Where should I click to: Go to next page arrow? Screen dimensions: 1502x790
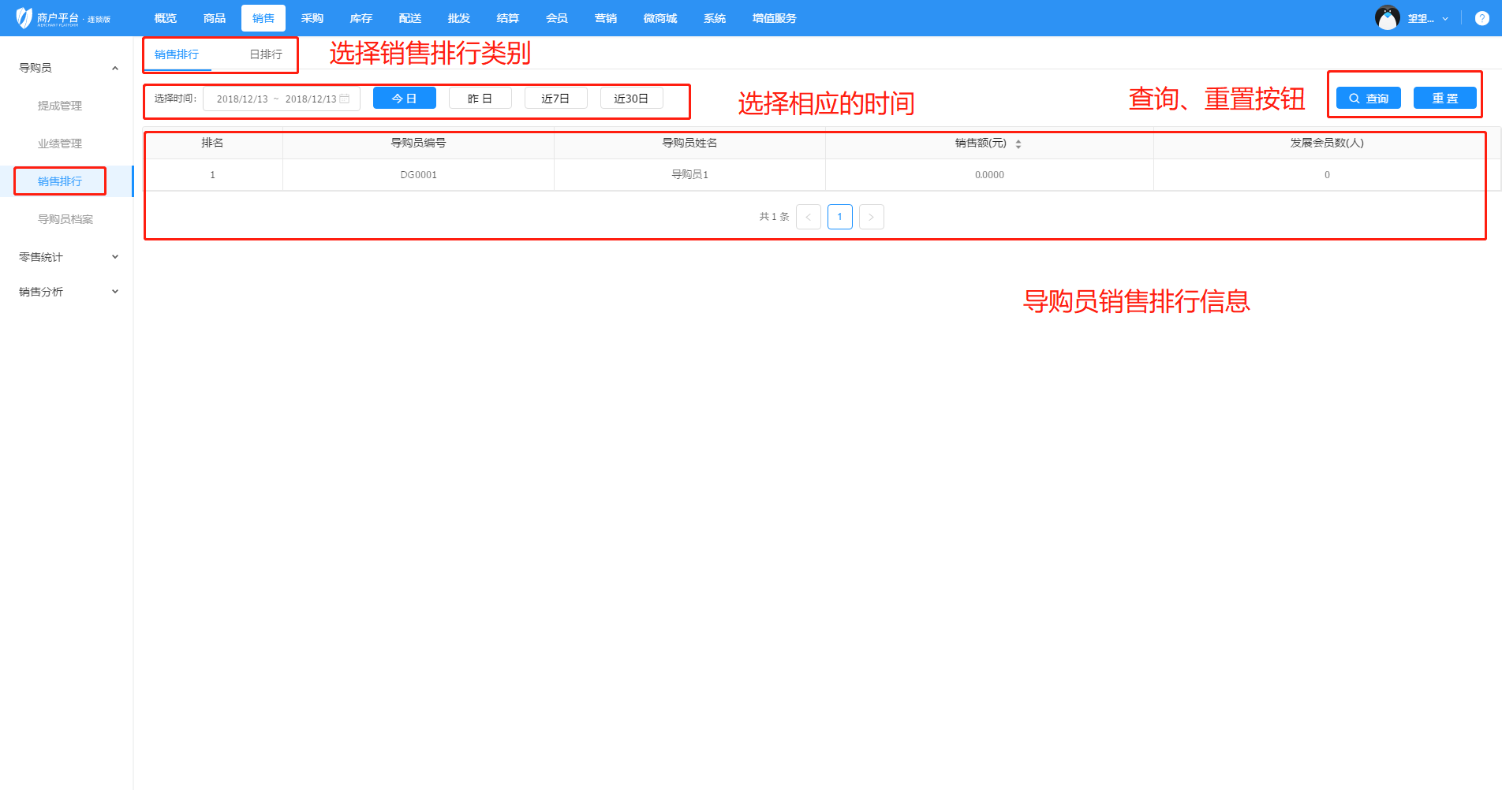871,217
